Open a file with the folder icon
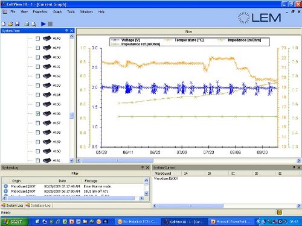 coord(10,24)
